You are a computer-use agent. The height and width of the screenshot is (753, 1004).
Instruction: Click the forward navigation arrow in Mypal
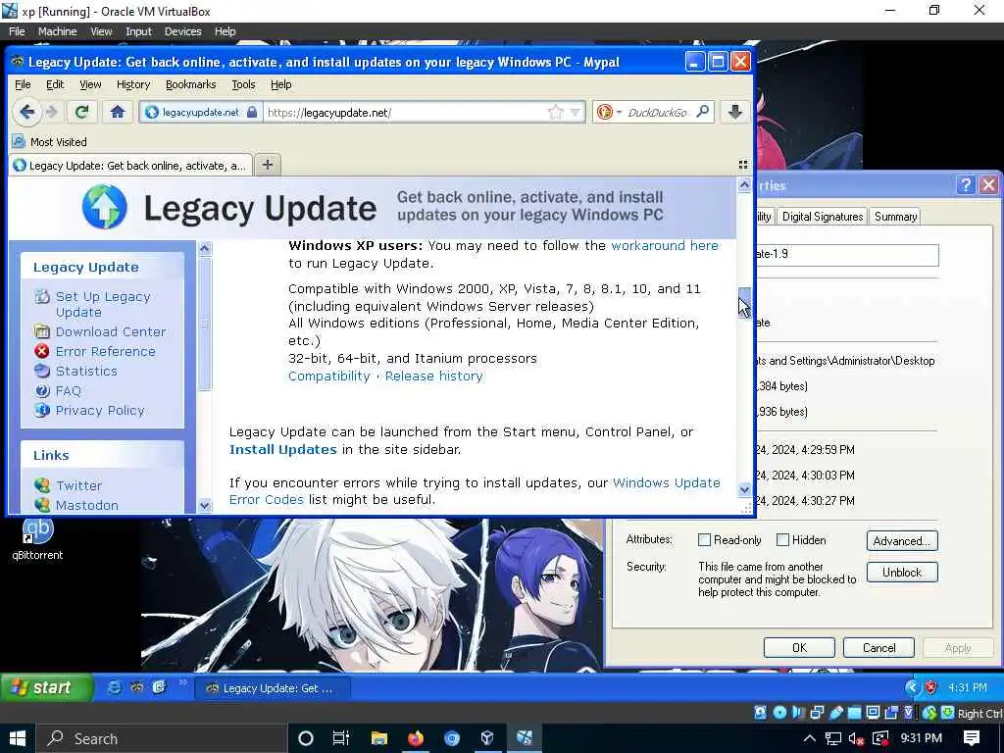[52, 112]
